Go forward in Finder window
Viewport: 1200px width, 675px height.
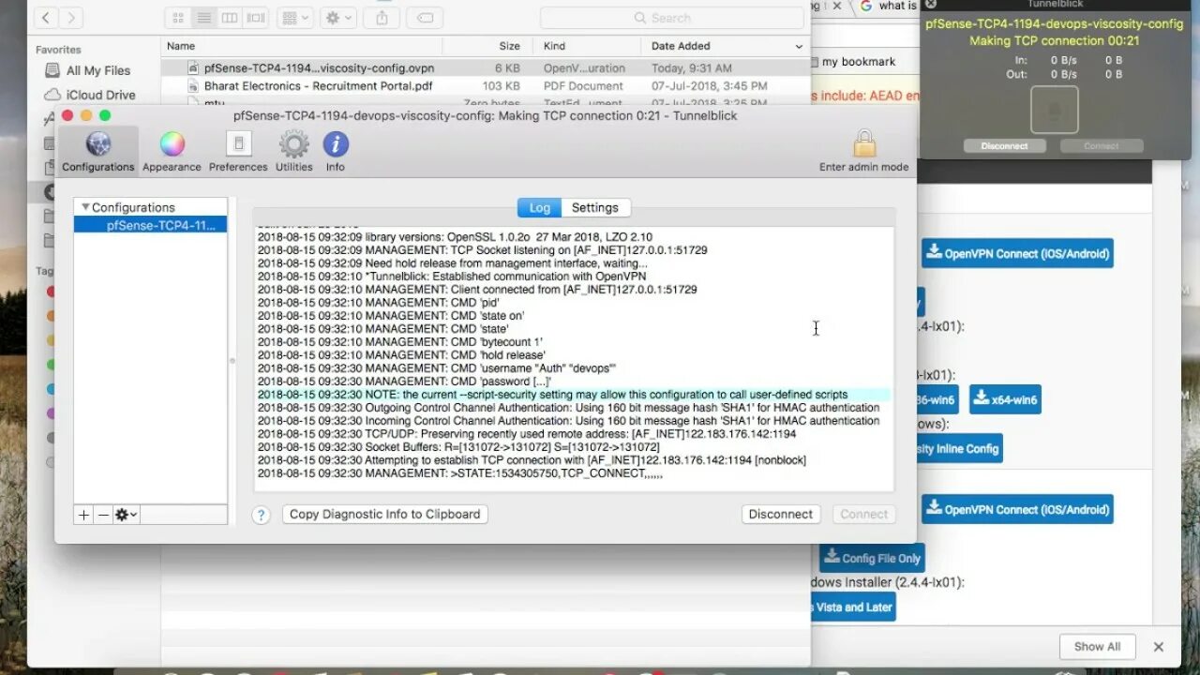(71, 18)
